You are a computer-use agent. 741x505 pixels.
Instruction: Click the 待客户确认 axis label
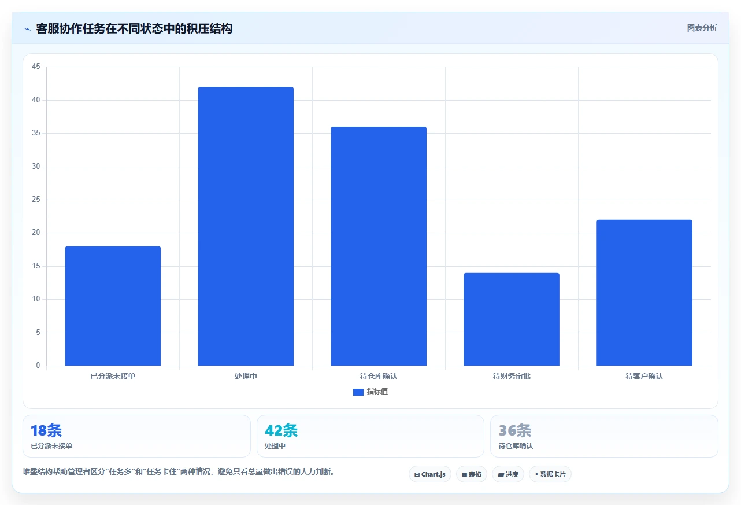644,376
